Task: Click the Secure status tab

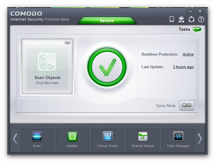Action: coord(107,20)
